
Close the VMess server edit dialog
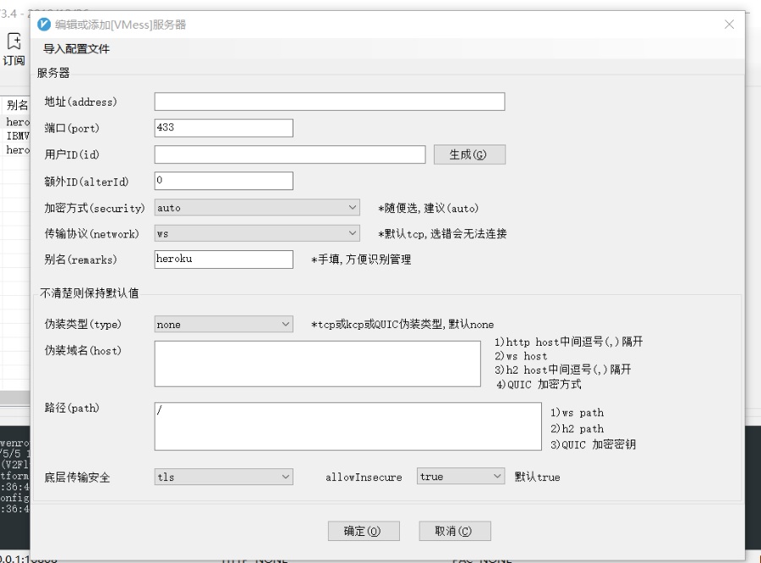click(x=729, y=25)
